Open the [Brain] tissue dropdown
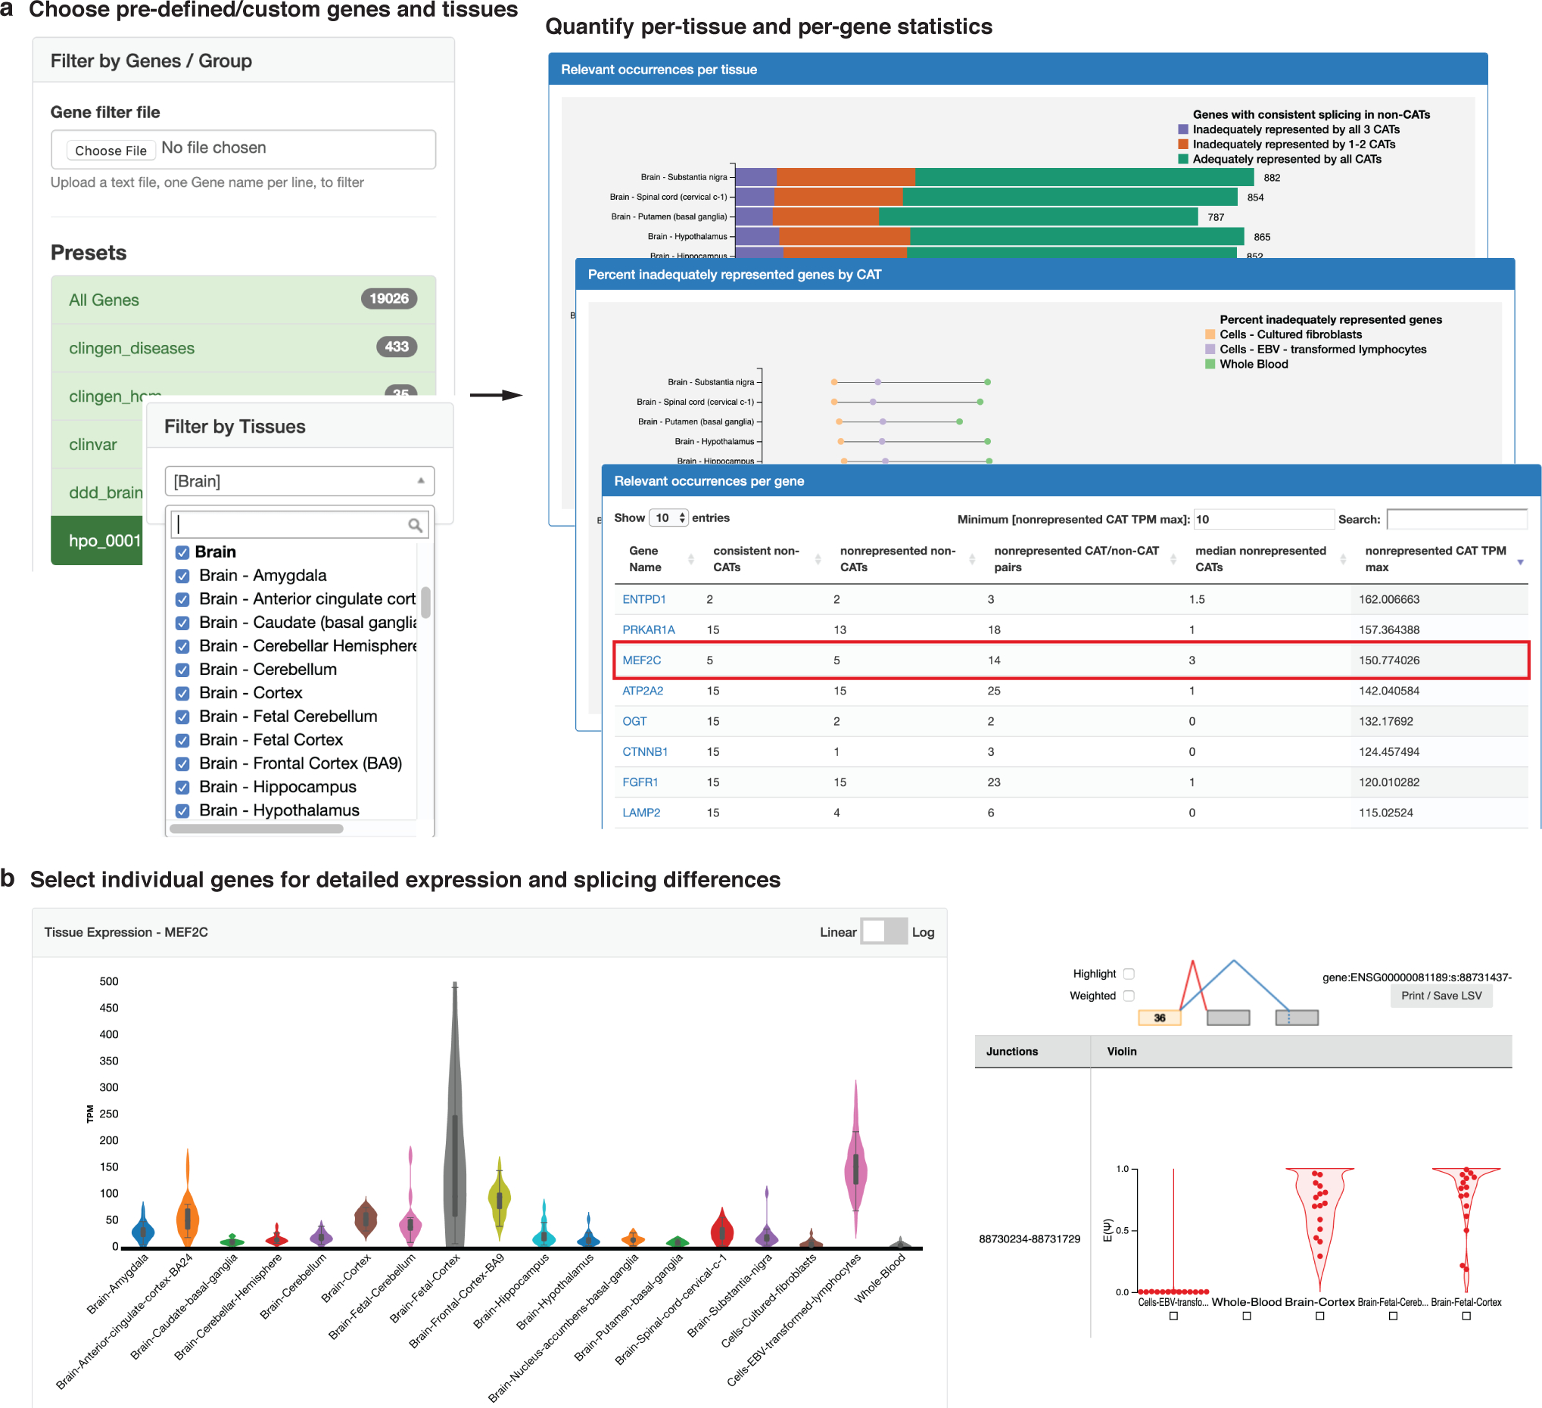 click(299, 480)
